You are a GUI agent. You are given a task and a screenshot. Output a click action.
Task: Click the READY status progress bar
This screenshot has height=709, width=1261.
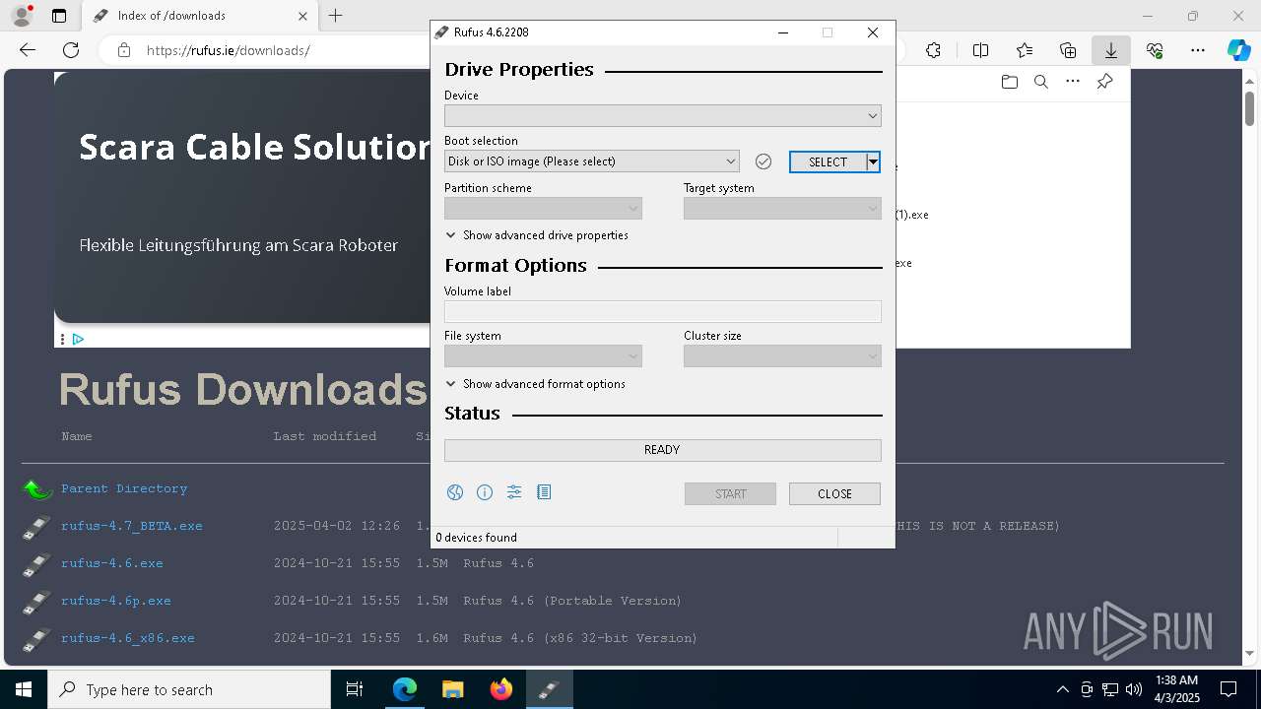(x=663, y=450)
